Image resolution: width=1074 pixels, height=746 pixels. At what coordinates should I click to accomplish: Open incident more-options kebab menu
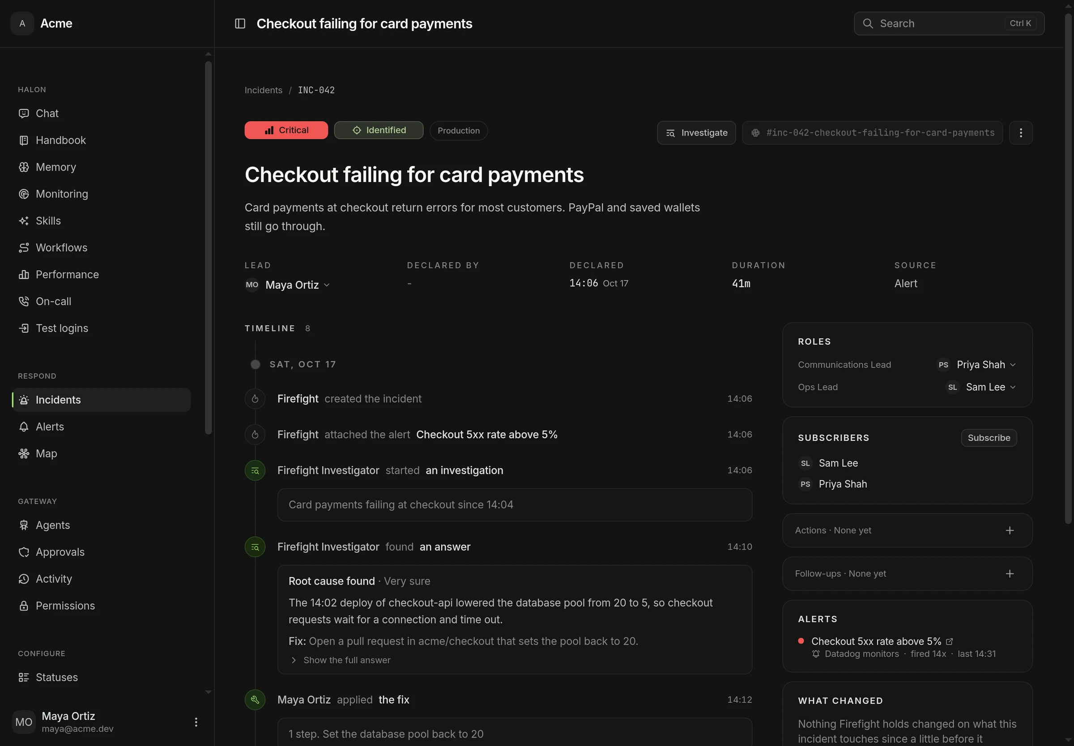click(1021, 133)
